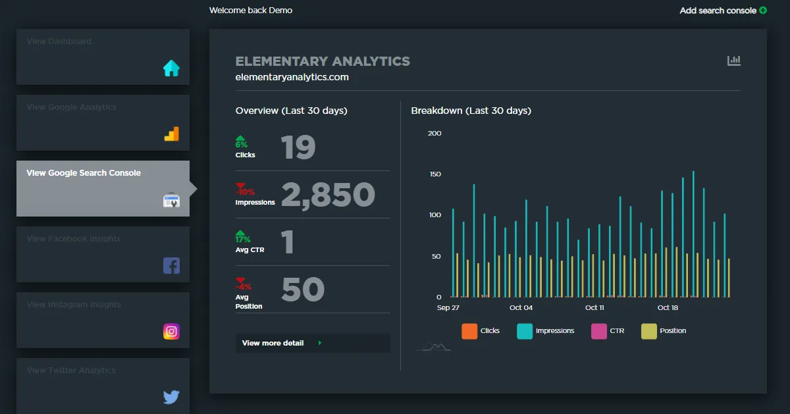Click the Twitter bird icon
Image resolution: width=790 pixels, height=414 pixels.
click(x=171, y=397)
